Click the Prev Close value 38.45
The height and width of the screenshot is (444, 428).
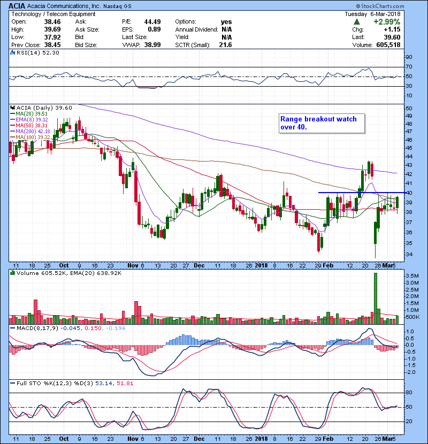[52, 45]
